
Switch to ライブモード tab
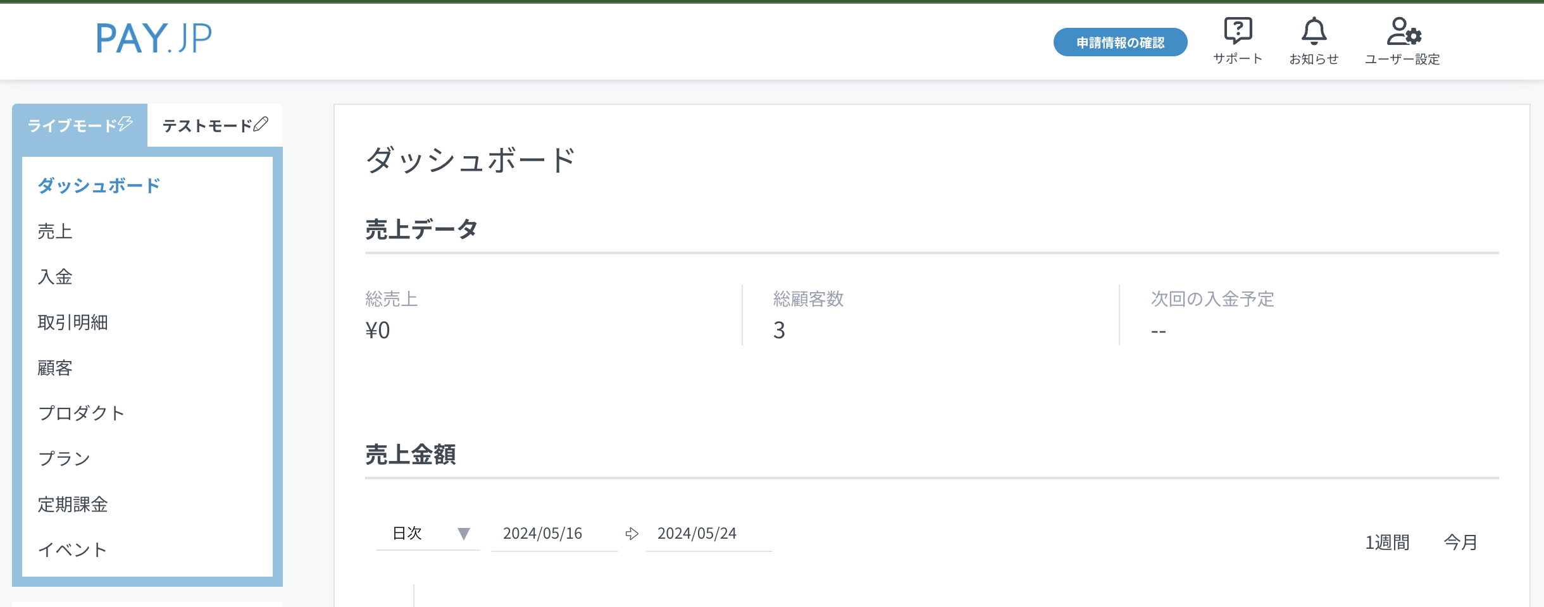point(80,125)
